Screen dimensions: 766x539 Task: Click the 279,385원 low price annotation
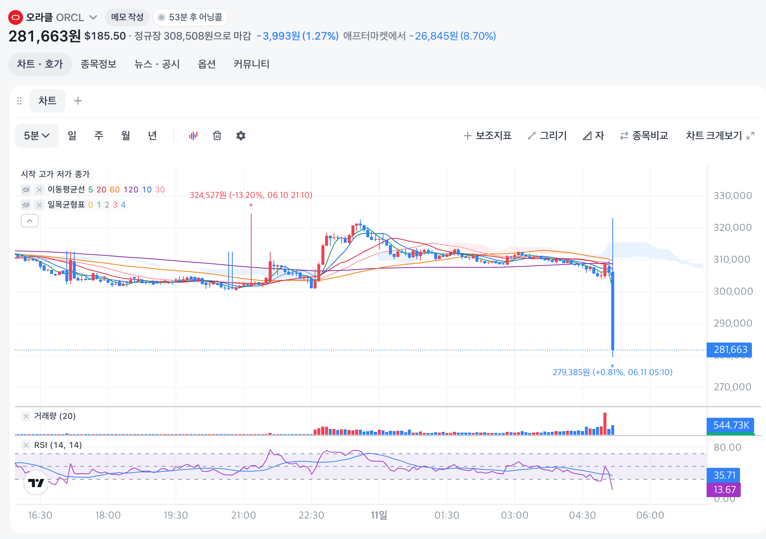pyautogui.click(x=613, y=372)
